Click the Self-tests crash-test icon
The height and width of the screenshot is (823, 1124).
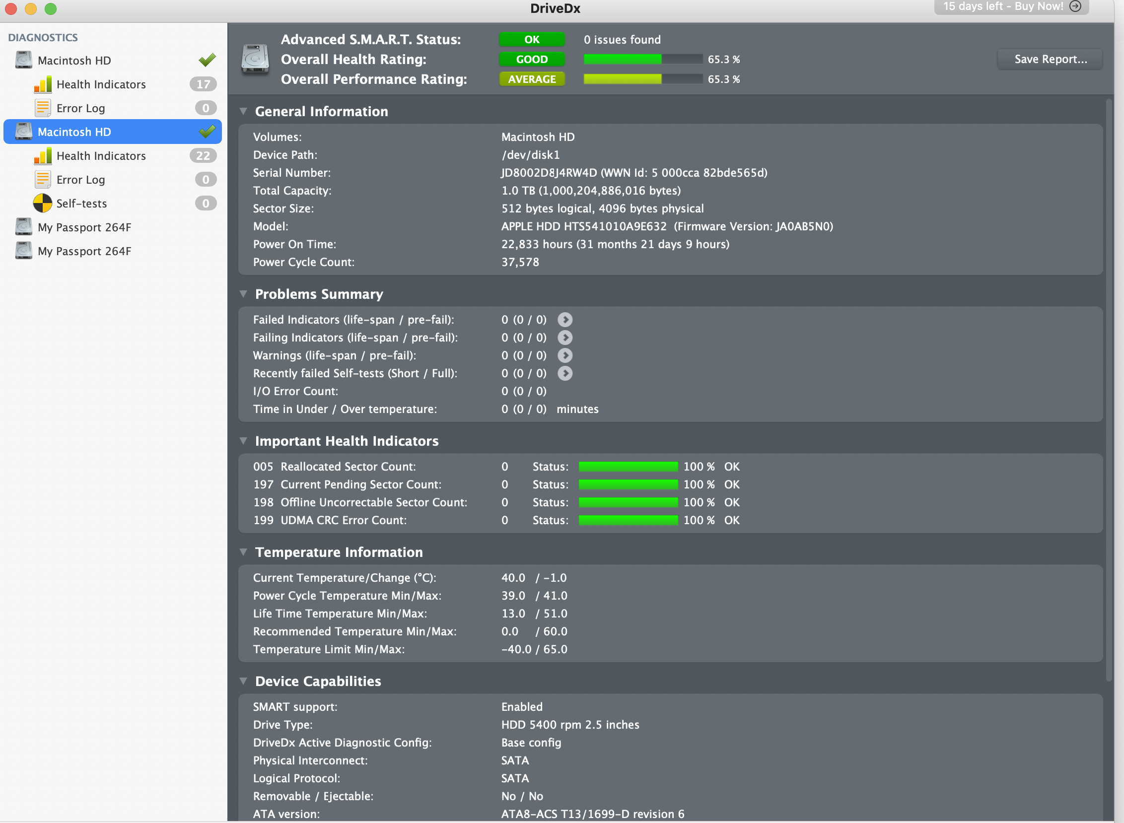[42, 203]
